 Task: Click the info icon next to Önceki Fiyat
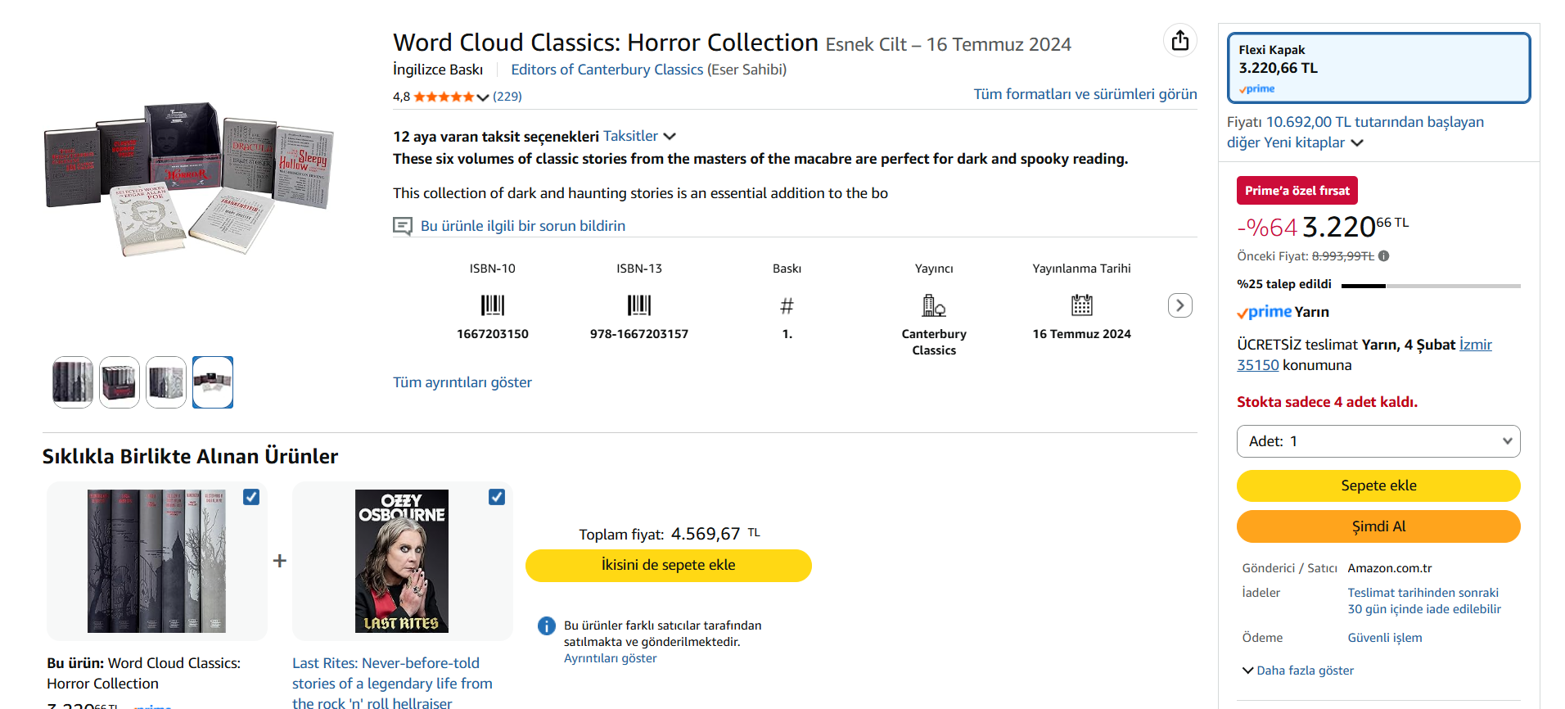pyautogui.click(x=1383, y=256)
